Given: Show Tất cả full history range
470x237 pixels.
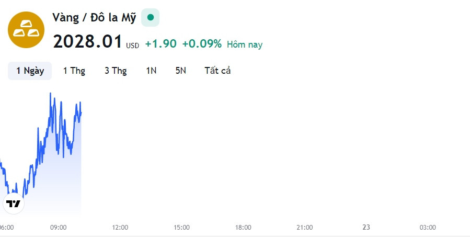Looking at the screenshot, I should (x=217, y=71).
